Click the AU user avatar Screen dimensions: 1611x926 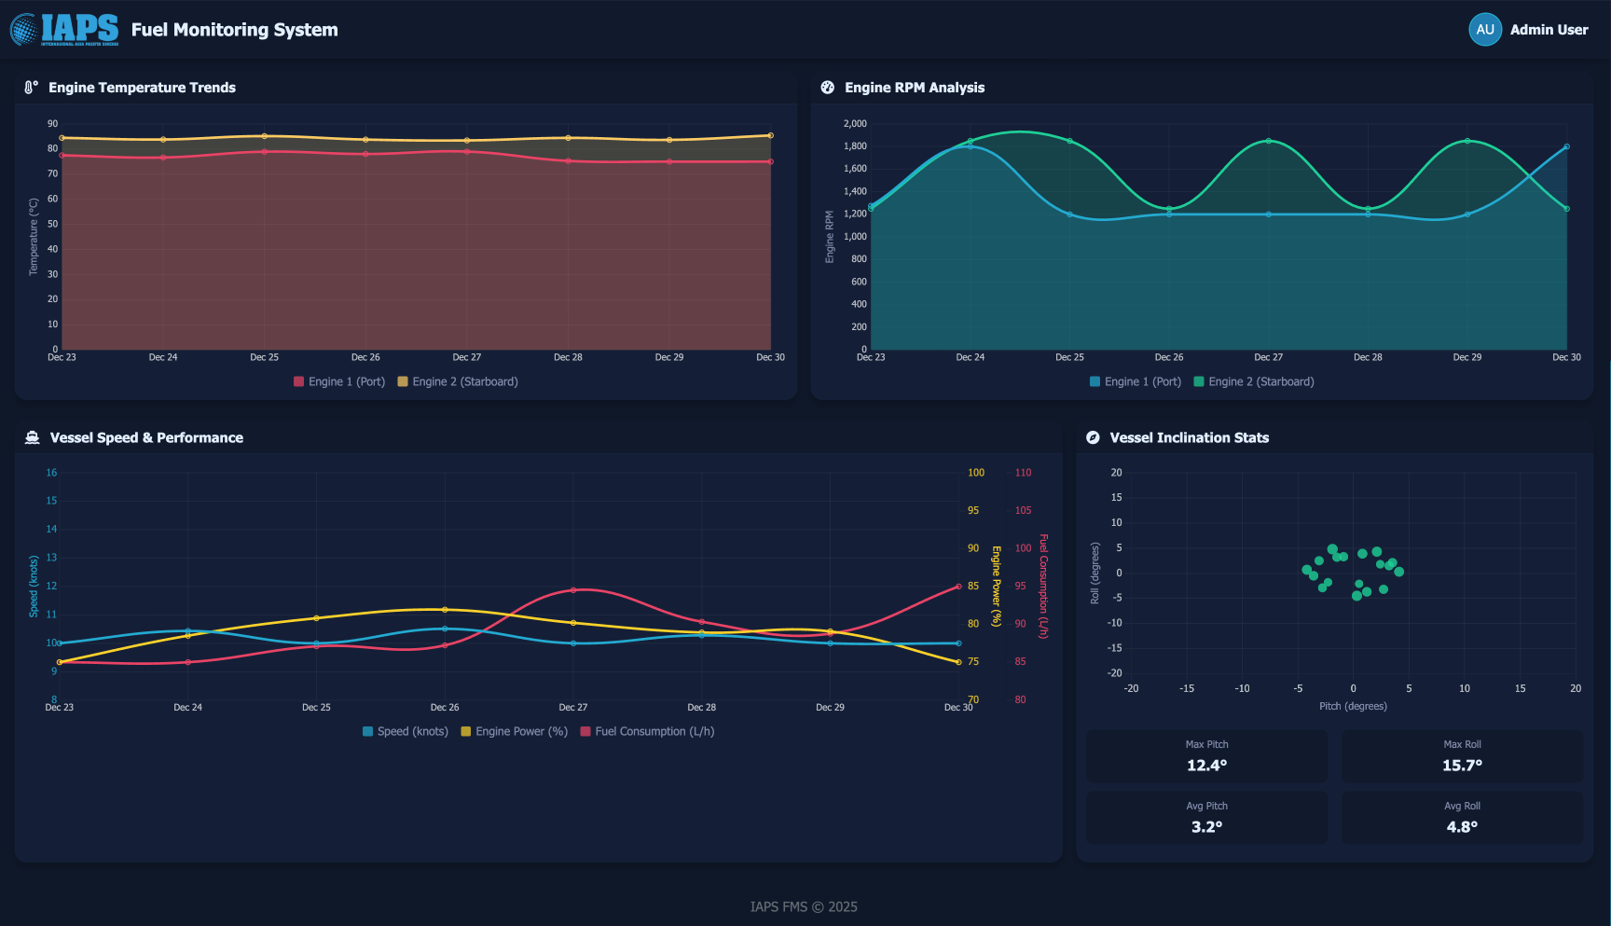1484,30
